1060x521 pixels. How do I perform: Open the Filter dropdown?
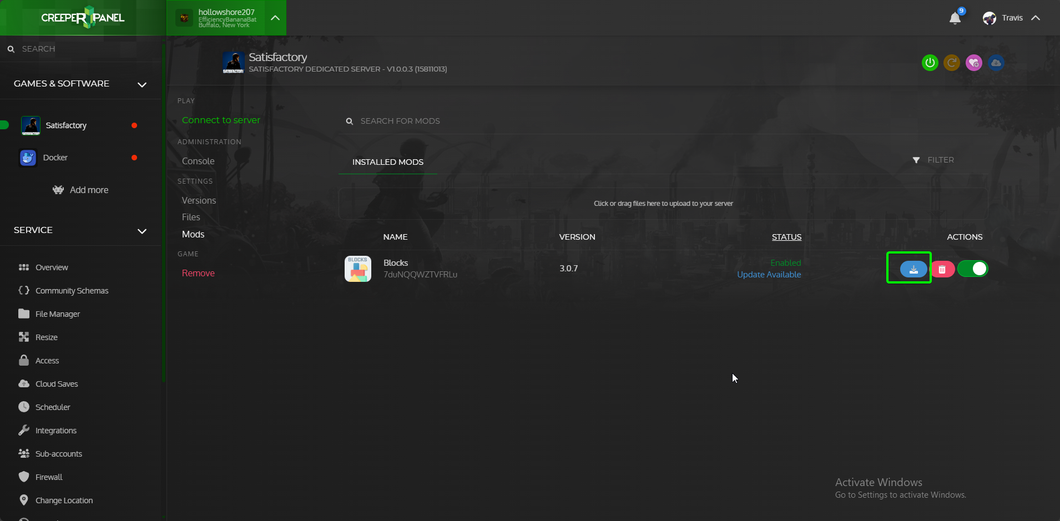933,160
